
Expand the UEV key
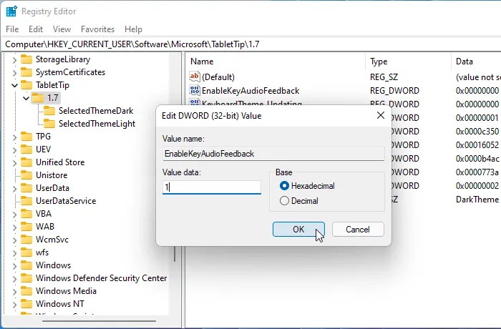click(x=15, y=149)
